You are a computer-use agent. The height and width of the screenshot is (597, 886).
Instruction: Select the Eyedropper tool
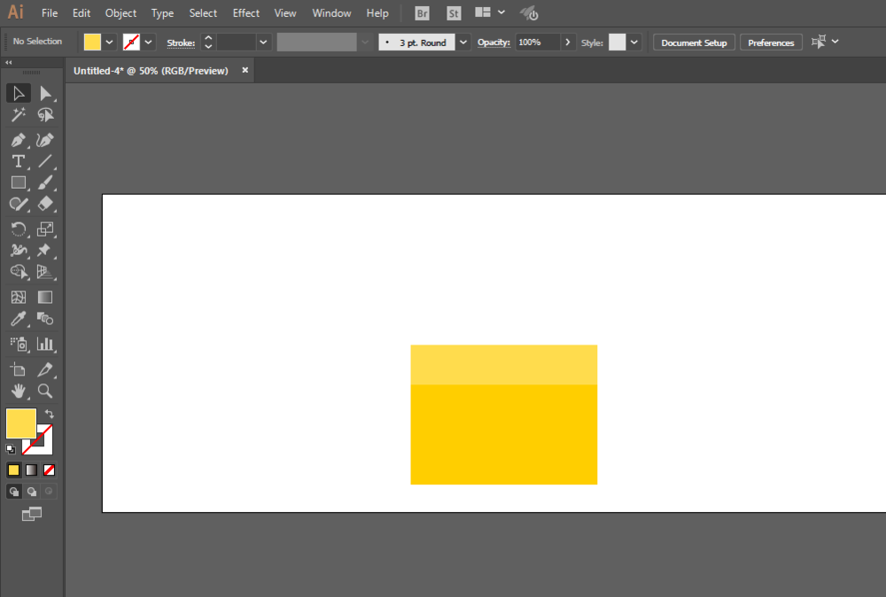(18, 319)
